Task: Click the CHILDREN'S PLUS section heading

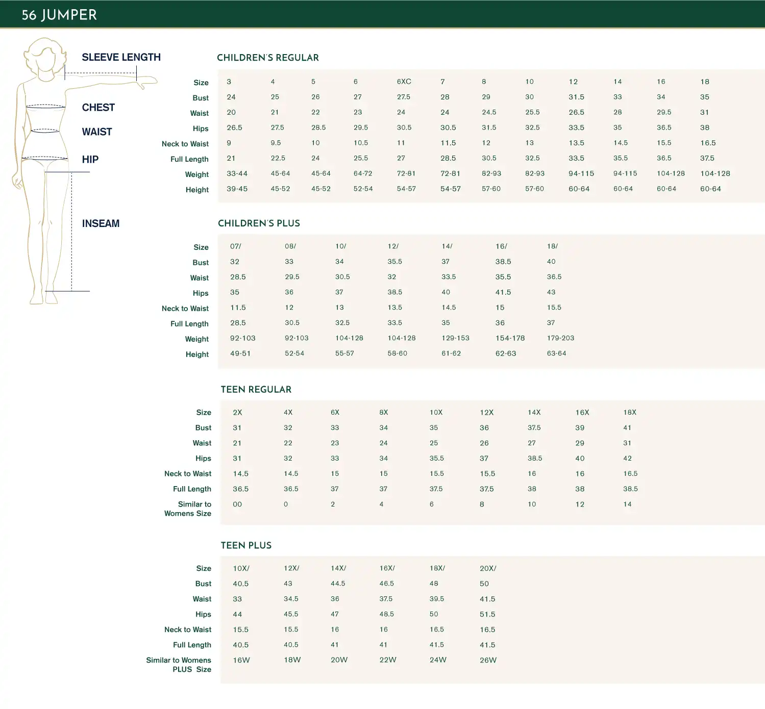Action: 259,223
